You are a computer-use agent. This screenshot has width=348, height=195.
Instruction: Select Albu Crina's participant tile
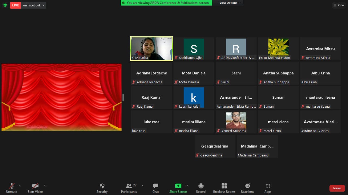point(321,73)
